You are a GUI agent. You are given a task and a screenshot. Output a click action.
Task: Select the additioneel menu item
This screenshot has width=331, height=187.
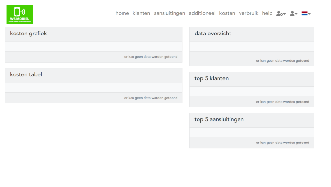[202, 13]
